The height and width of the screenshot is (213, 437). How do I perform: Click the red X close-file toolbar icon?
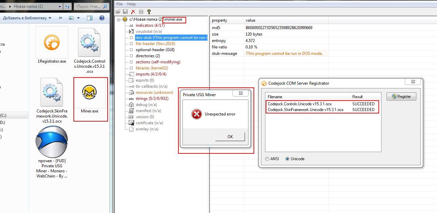tap(133, 12)
